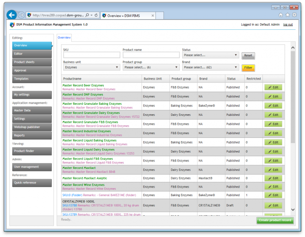The height and width of the screenshot is (237, 305).
Task: Click the yellow Filter button
Action: click(x=248, y=68)
